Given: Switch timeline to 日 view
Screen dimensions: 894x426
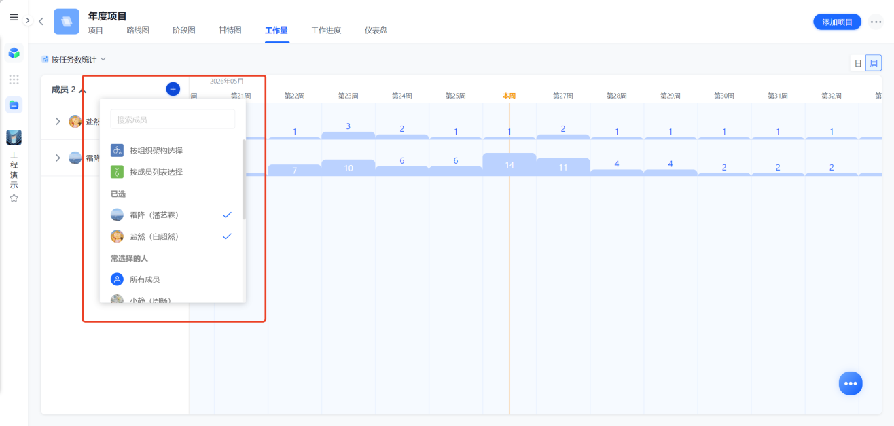Looking at the screenshot, I should (x=858, y=63).
